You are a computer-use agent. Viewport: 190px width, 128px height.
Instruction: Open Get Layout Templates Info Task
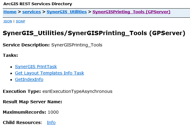click(x=49, y=73)
